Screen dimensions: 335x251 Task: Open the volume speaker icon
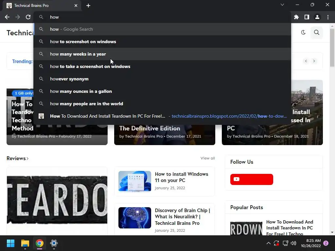293,243
